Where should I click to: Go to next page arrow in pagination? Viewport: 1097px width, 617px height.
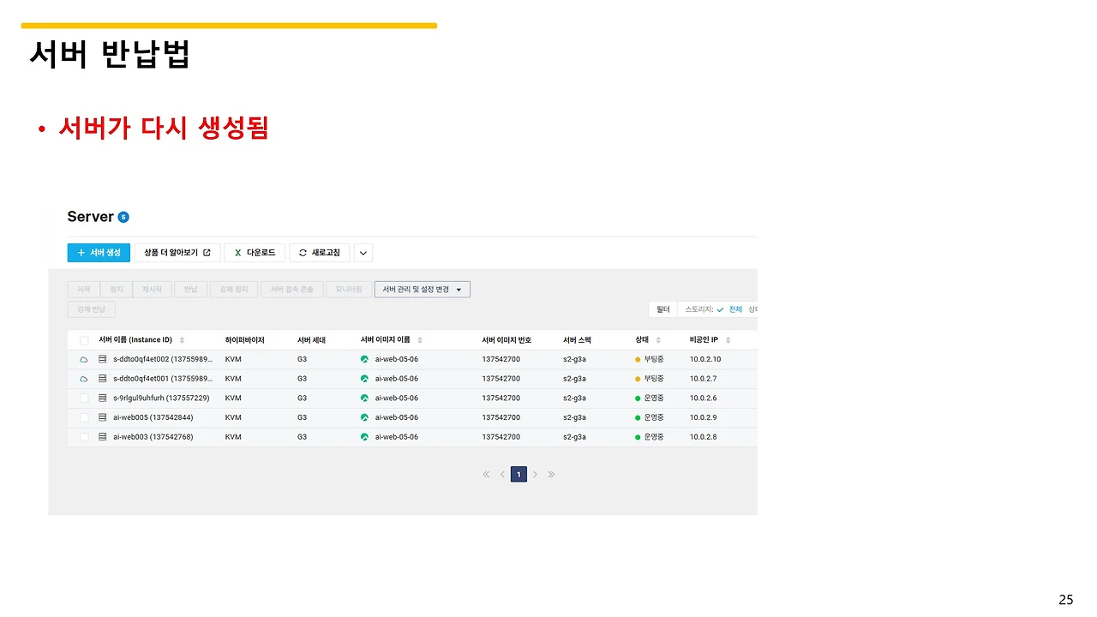tap(535, 475)
